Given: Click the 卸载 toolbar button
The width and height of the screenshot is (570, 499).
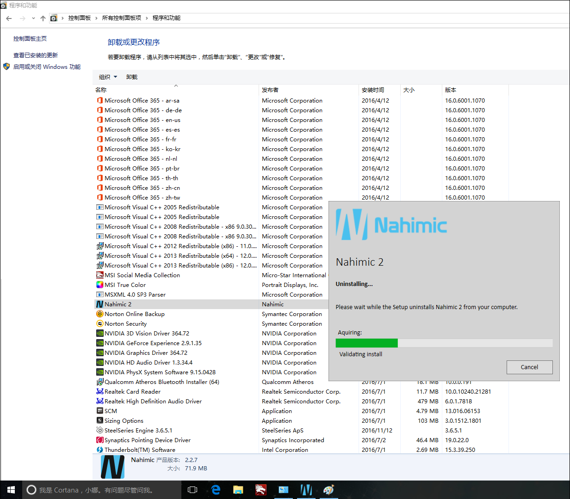Looking at the screenshot, I should pos(132,77).
